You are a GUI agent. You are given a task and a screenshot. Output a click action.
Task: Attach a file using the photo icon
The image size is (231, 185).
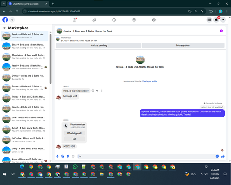63,156
